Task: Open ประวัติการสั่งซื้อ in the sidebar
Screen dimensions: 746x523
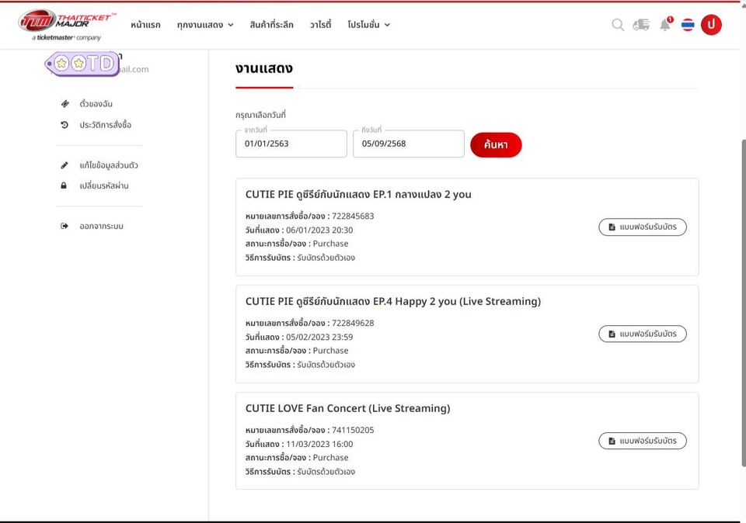Action: 105,125
